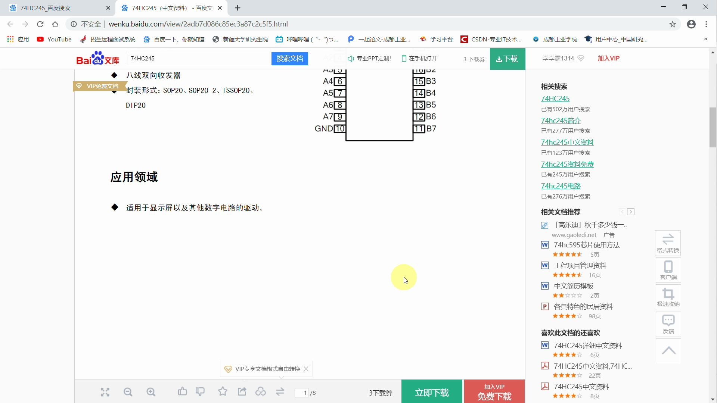Open the 学学霸1314 user link
Viewport: 717px width, 403px height.
tap(558, 58)
